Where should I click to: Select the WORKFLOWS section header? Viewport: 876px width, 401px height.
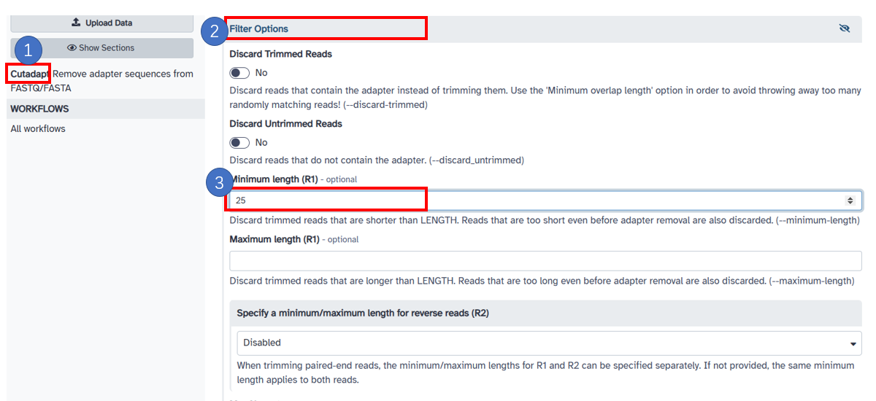[x=39, y=109]
